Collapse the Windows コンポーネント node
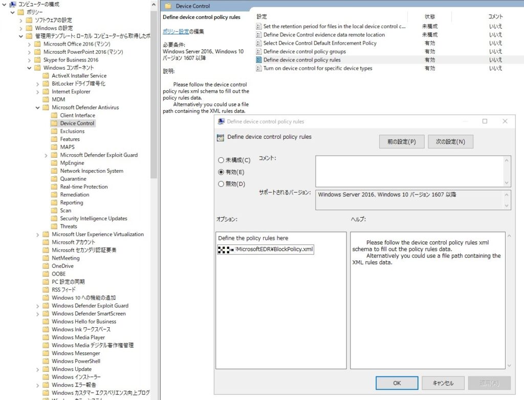Viewport: 524px width, 400px height. coord(29,68)
